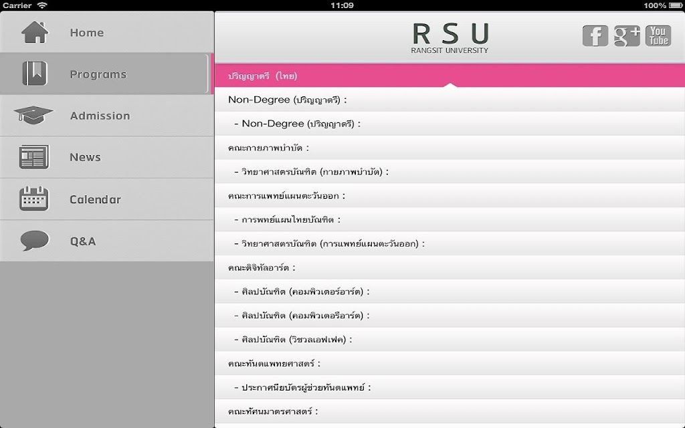Screen dimensions: 685x428
Task: Open วิทยาศาสตรบัณฑิต (กายภาพบำบัด) program
Action: tap(450, 172)
